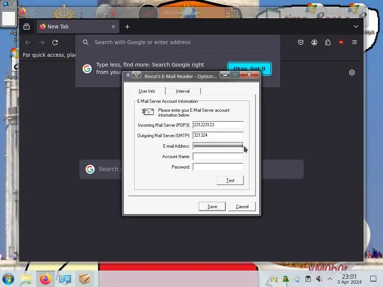
Task: Open file manager from the taskbar
Action: point(26,279)
